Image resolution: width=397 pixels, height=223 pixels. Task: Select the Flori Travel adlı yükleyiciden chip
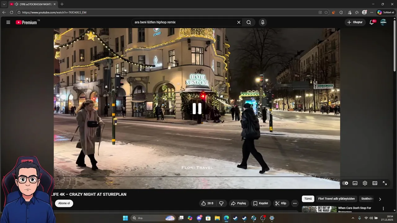tap(337, 199)
